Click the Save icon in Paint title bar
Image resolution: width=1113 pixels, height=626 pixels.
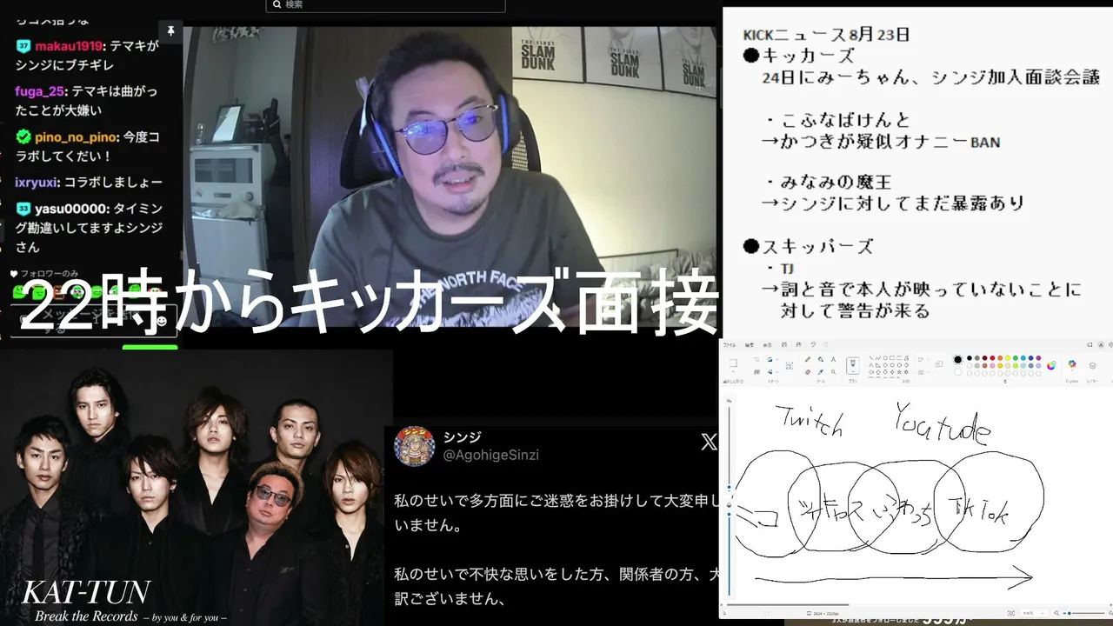click(784, 344)
